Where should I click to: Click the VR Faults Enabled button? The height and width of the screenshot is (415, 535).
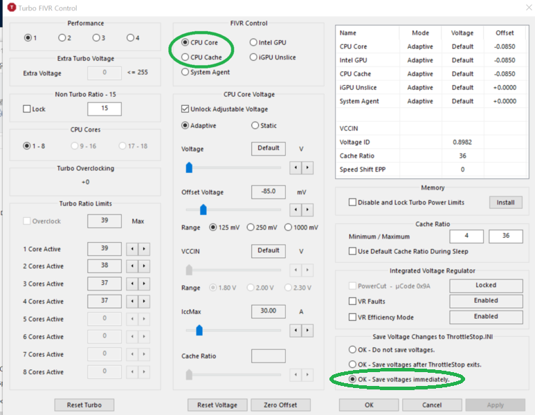pos(487,301)
